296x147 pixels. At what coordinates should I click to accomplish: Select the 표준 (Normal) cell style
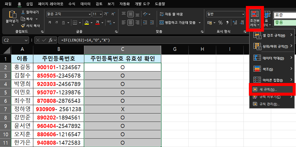(x=285, y=15)
